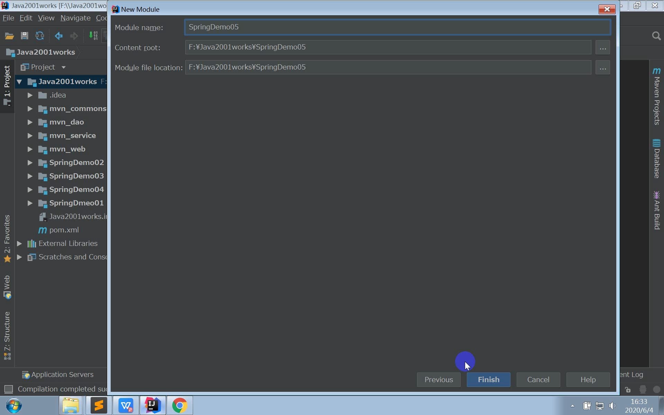Click the Back navigation arrow icon
664x415 pixels.
(58, 36)
